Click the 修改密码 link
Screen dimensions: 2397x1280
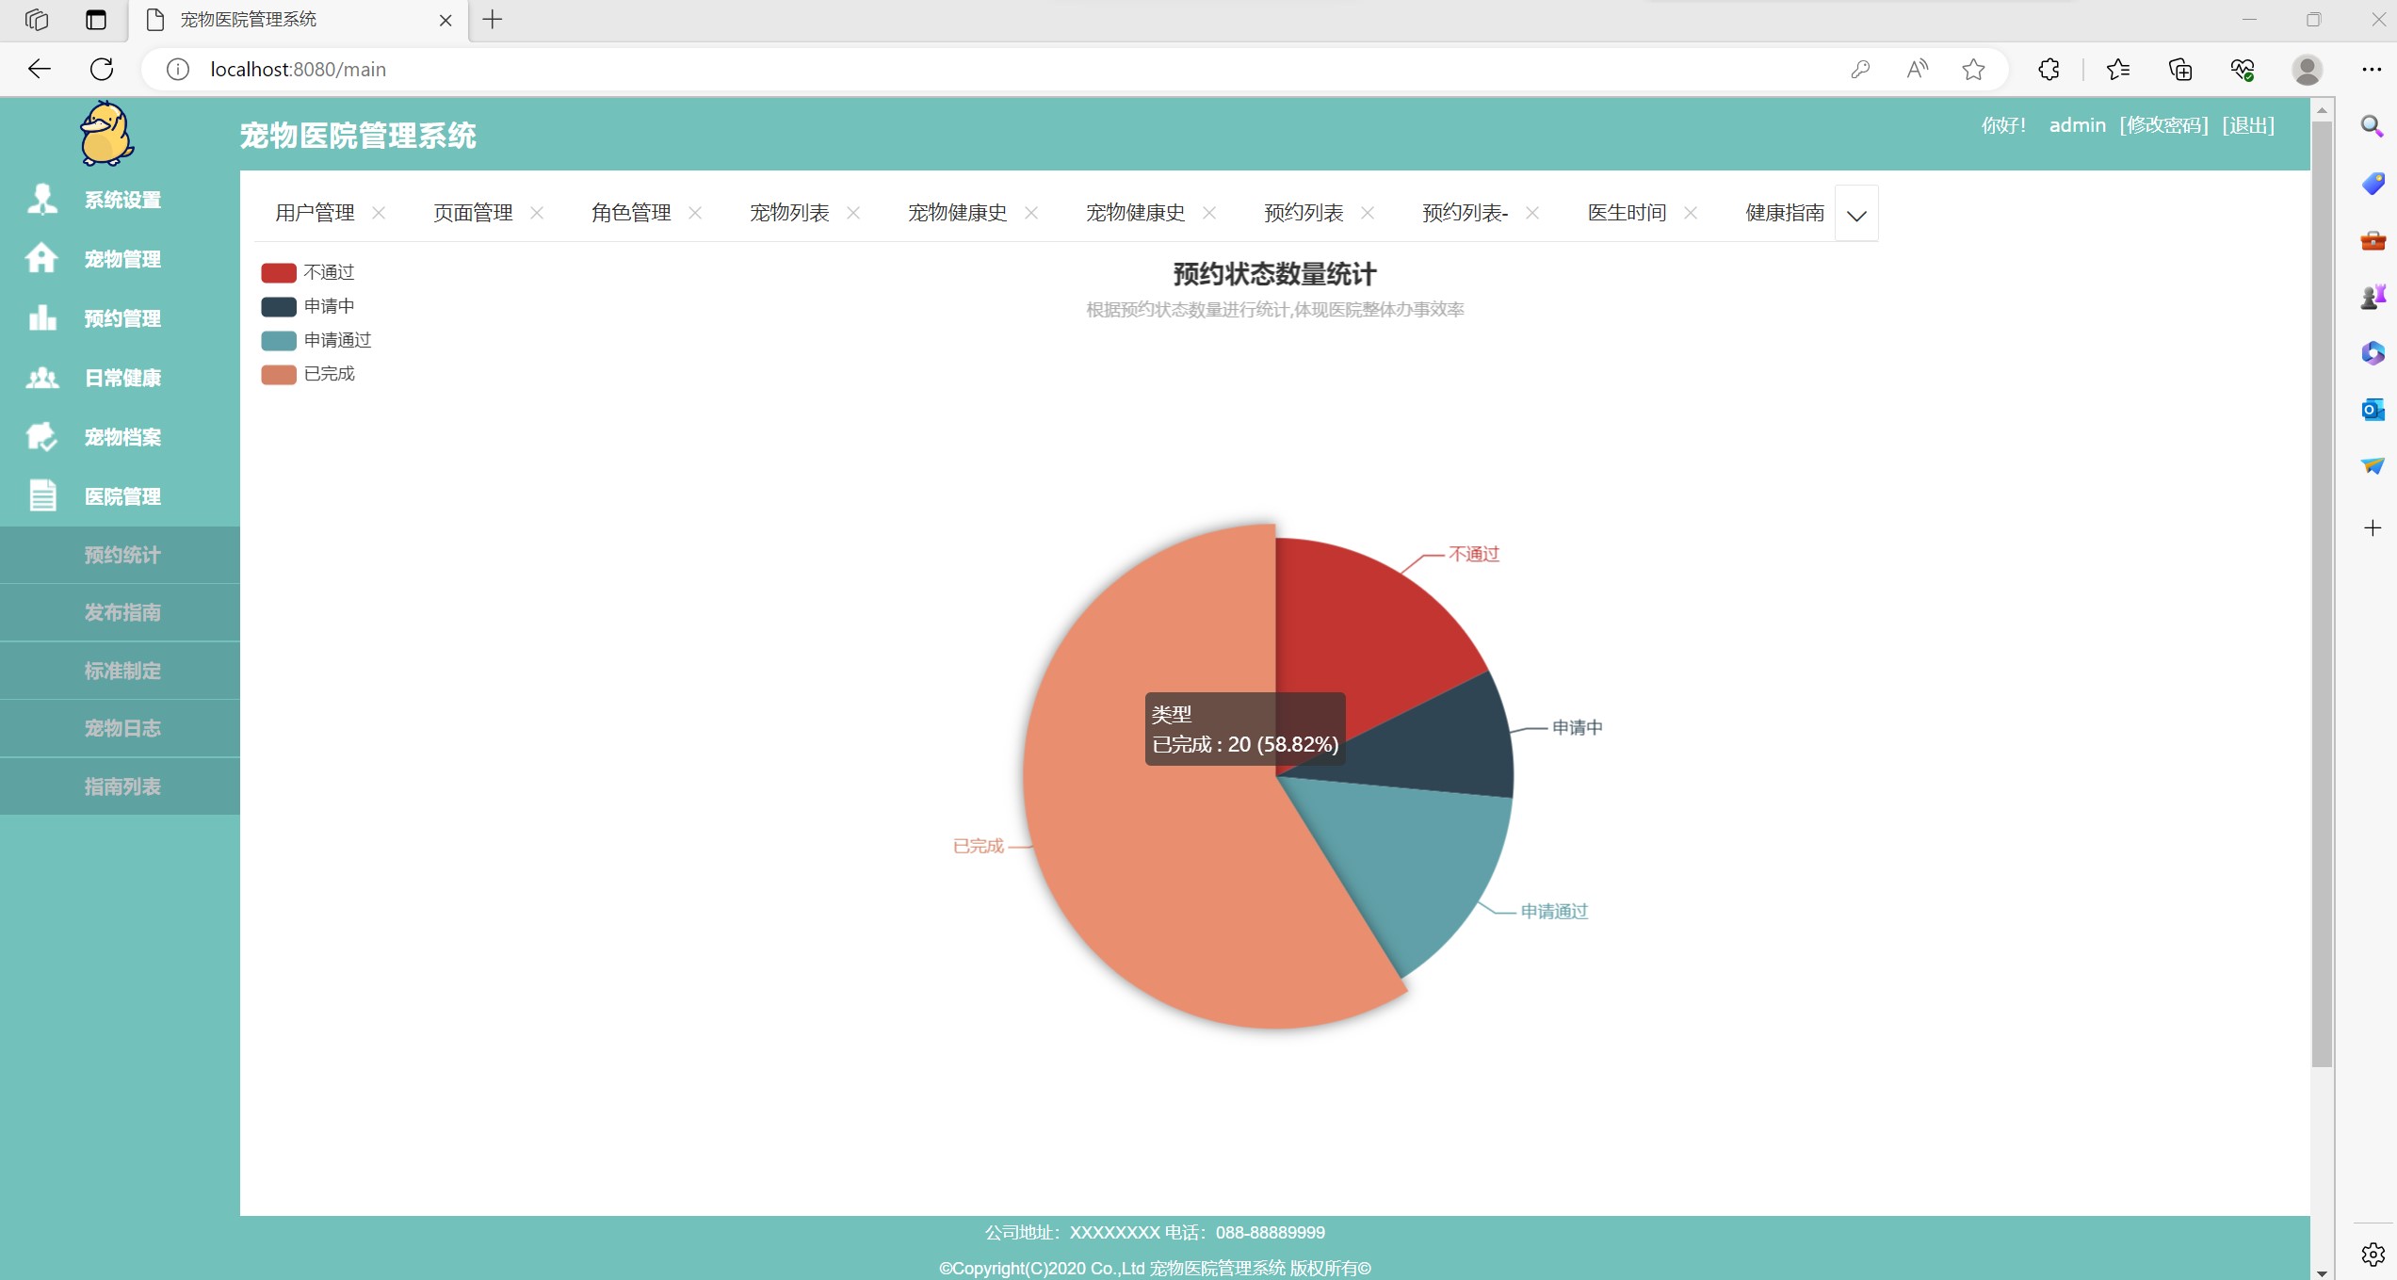tap(2163, 125)
